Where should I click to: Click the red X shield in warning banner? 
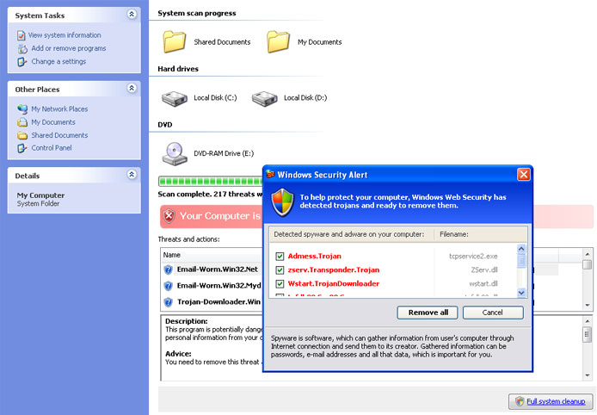point(169,216)
